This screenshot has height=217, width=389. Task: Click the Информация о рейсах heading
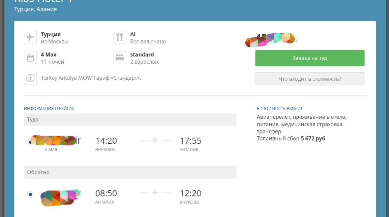49,109
